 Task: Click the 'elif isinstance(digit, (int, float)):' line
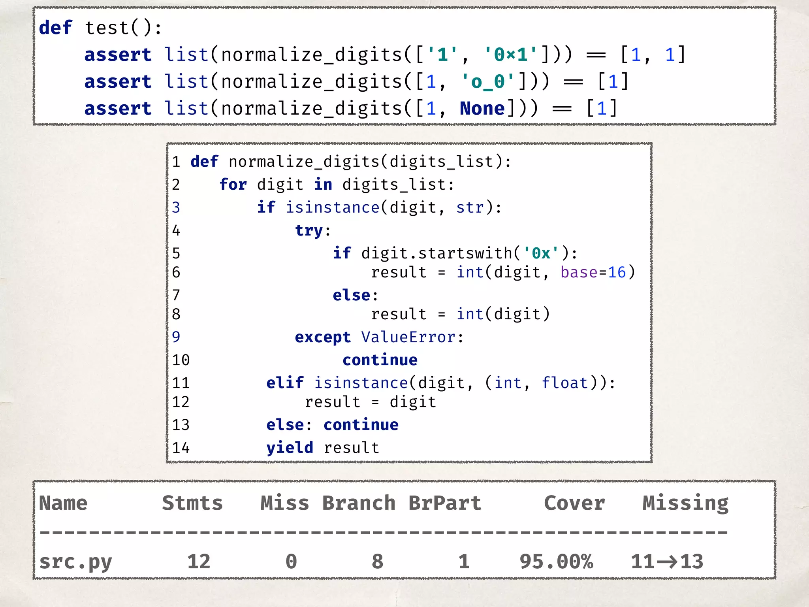pyautogui.click(x=441, y=383)
